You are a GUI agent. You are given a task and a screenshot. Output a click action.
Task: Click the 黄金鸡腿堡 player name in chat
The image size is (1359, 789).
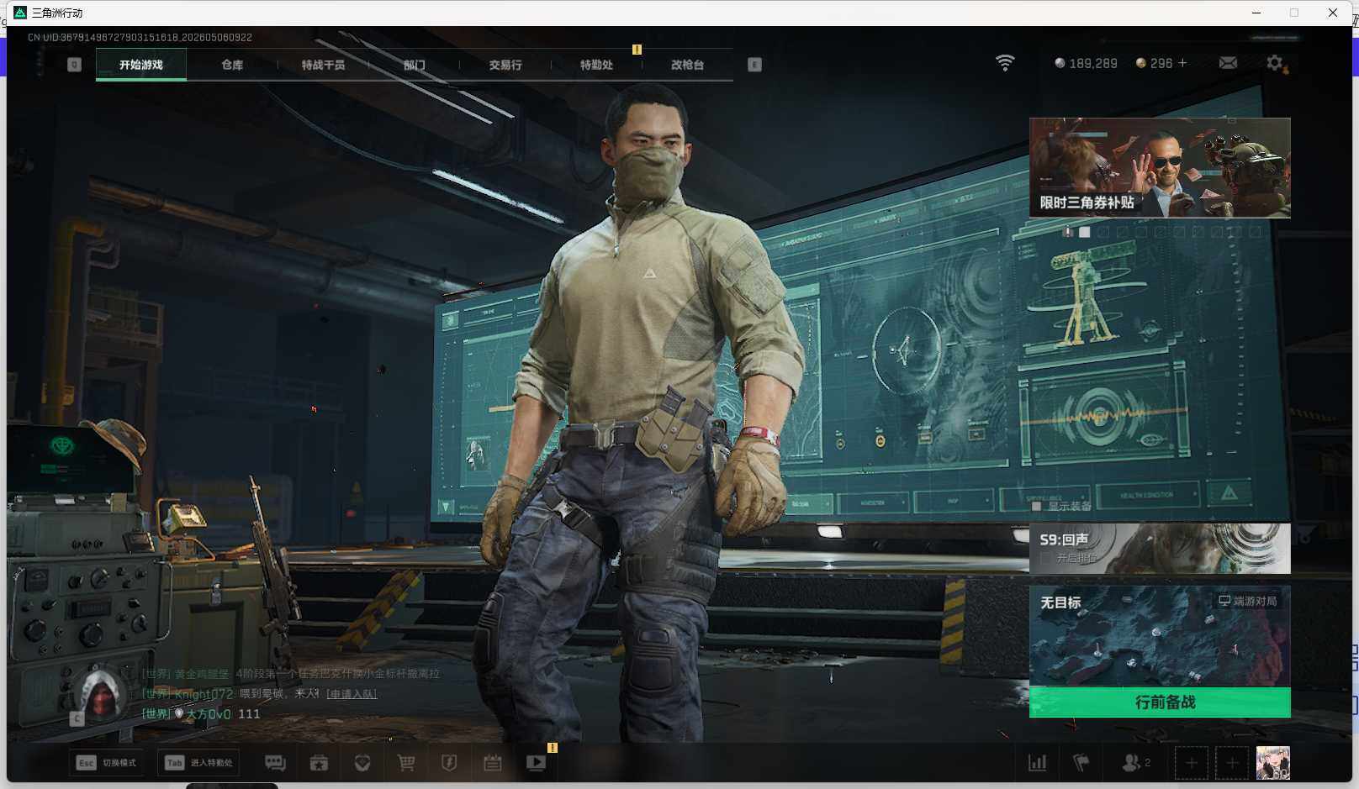(202, 674)
